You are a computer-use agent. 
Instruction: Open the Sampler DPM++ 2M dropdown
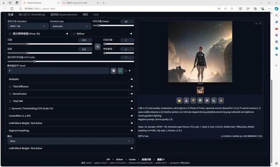point(28,26)
